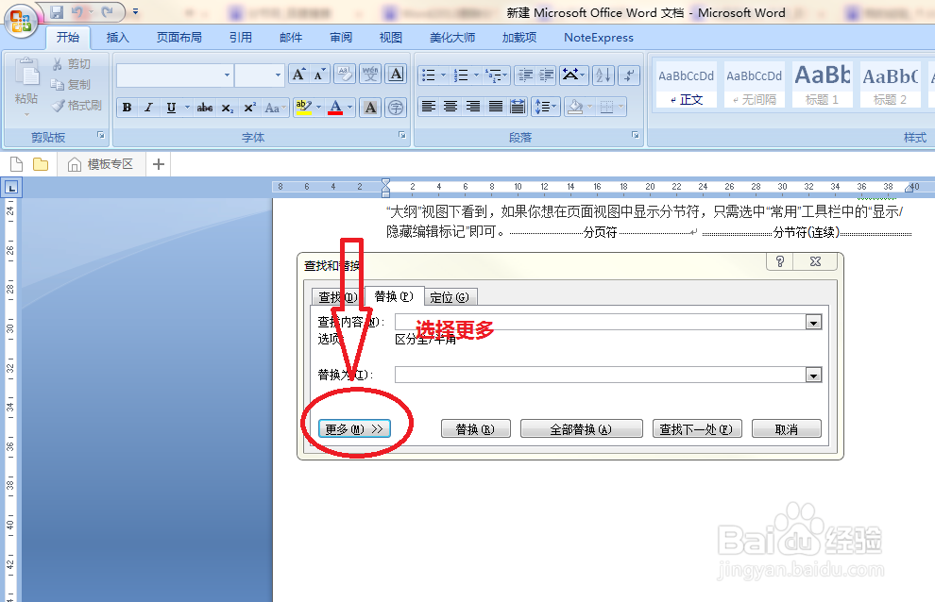Apply numbered list

click(x=461, y=75)
